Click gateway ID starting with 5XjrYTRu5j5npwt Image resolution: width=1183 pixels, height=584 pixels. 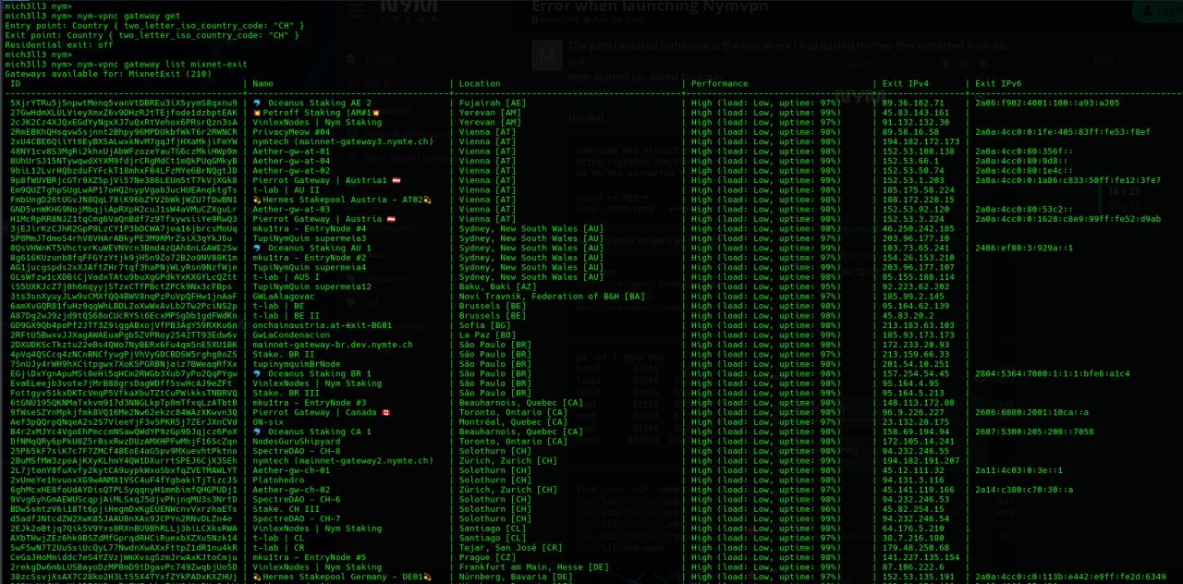pyautogui.click(x=124, y=103)
